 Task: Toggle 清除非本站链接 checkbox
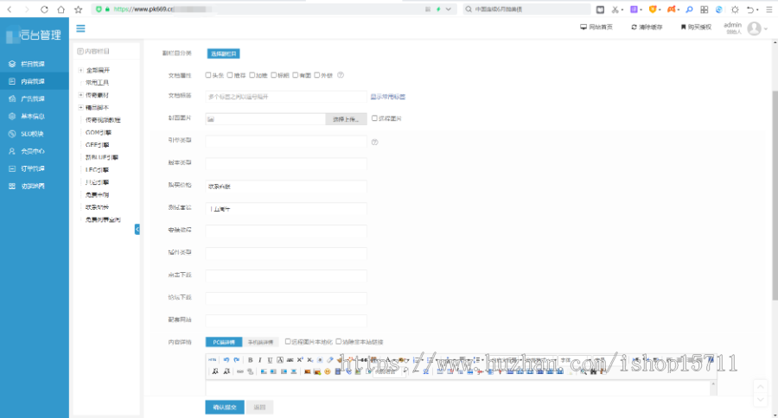pyautogui.click(x=338, y=341)
